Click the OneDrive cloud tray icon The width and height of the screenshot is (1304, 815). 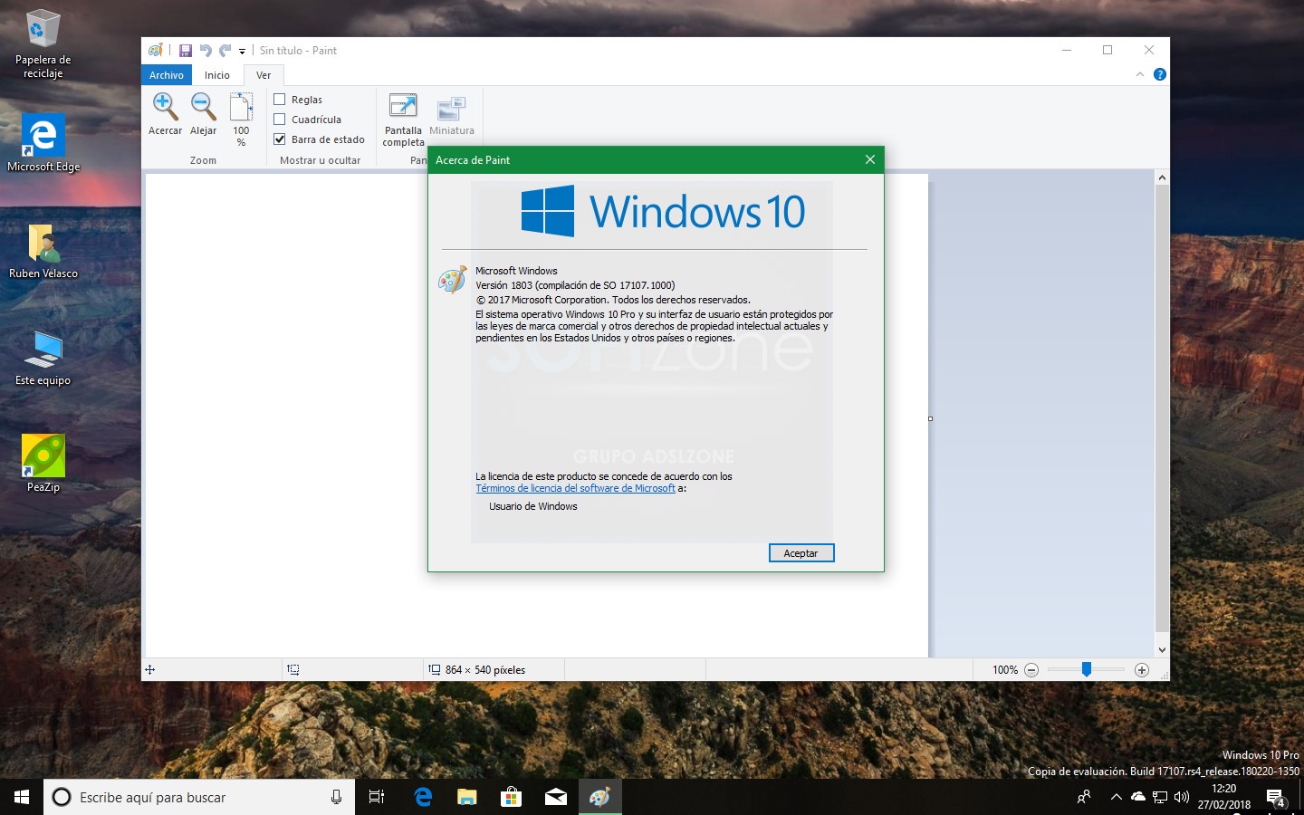pos(1138,798)
